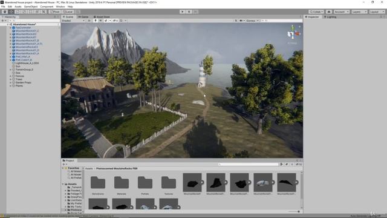The image size is (387, 218).
Task: Click the Play button
Action: pos(183,12)
